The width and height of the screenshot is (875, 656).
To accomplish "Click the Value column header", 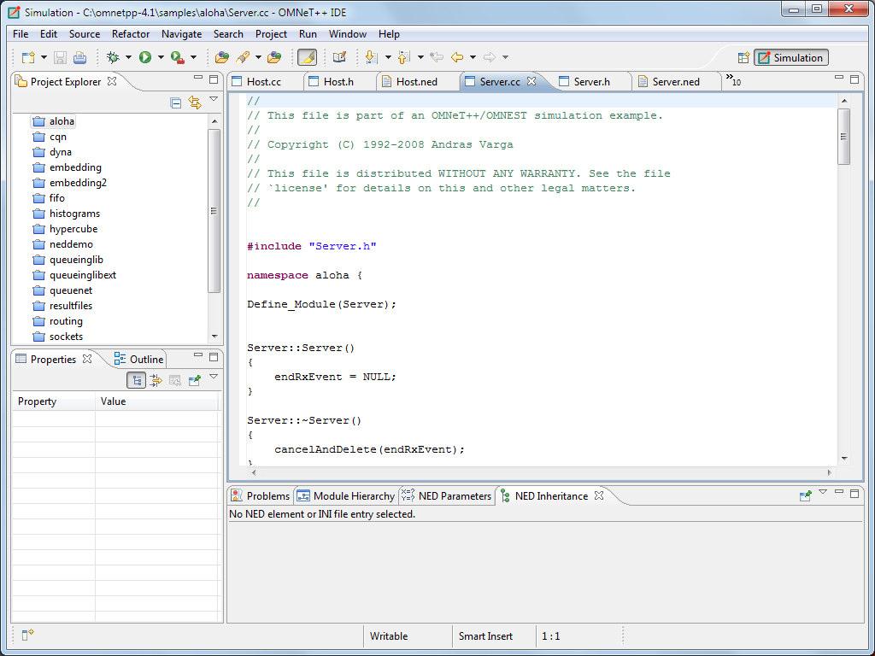I will [158, 401].
